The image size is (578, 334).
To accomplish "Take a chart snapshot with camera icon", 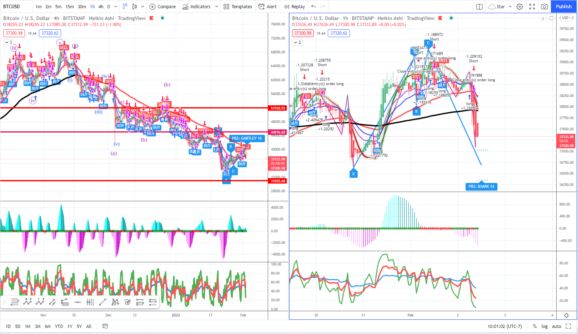I will 544,6.
